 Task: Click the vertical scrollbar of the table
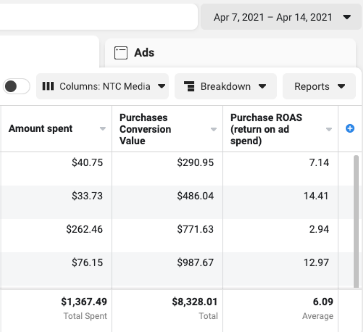pyautogui.click(x=356, y=221)
